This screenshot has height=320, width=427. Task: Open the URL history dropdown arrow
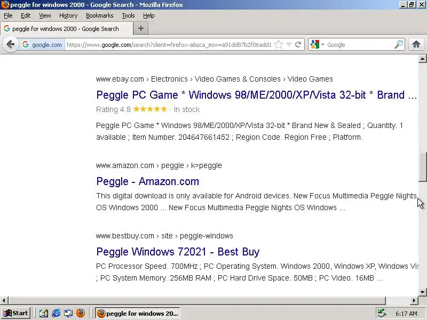coord(289,44)
